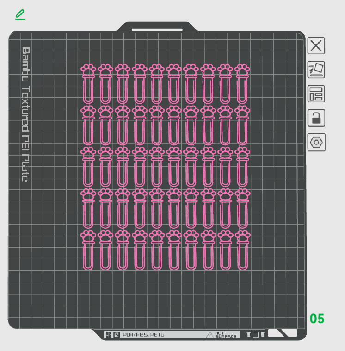
Task: Remove plate contents with the X icon
Action: click(x=316, y=45)
